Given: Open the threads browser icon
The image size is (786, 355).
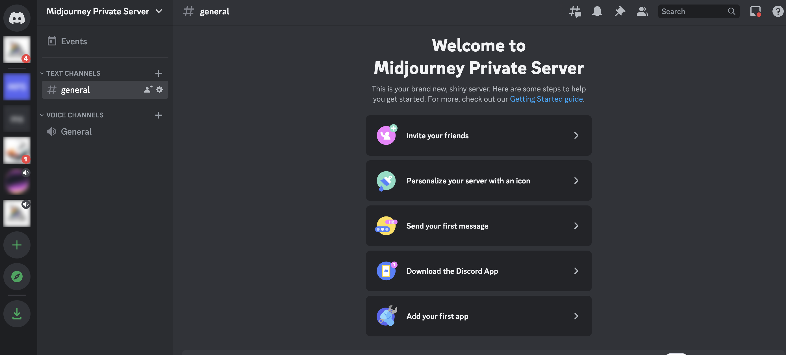Looking at the screenshot, I should click(574, 11).
